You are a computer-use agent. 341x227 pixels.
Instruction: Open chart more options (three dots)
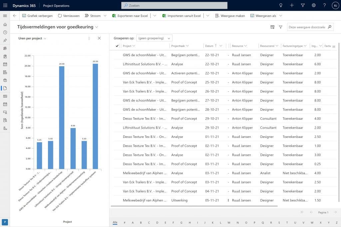(x=89, y=38)
